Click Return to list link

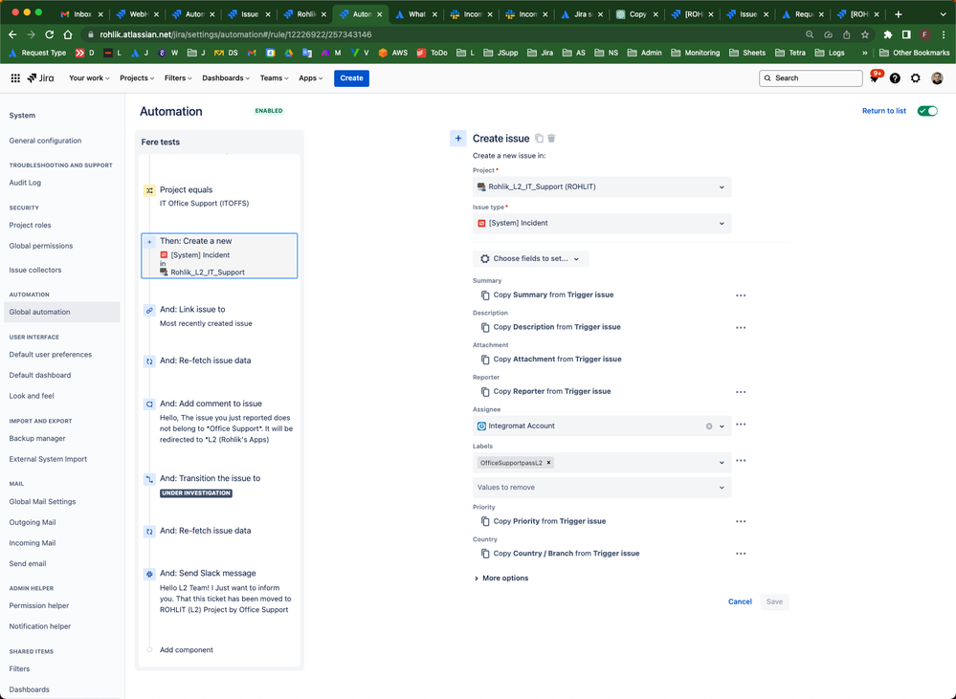(883, 111)
